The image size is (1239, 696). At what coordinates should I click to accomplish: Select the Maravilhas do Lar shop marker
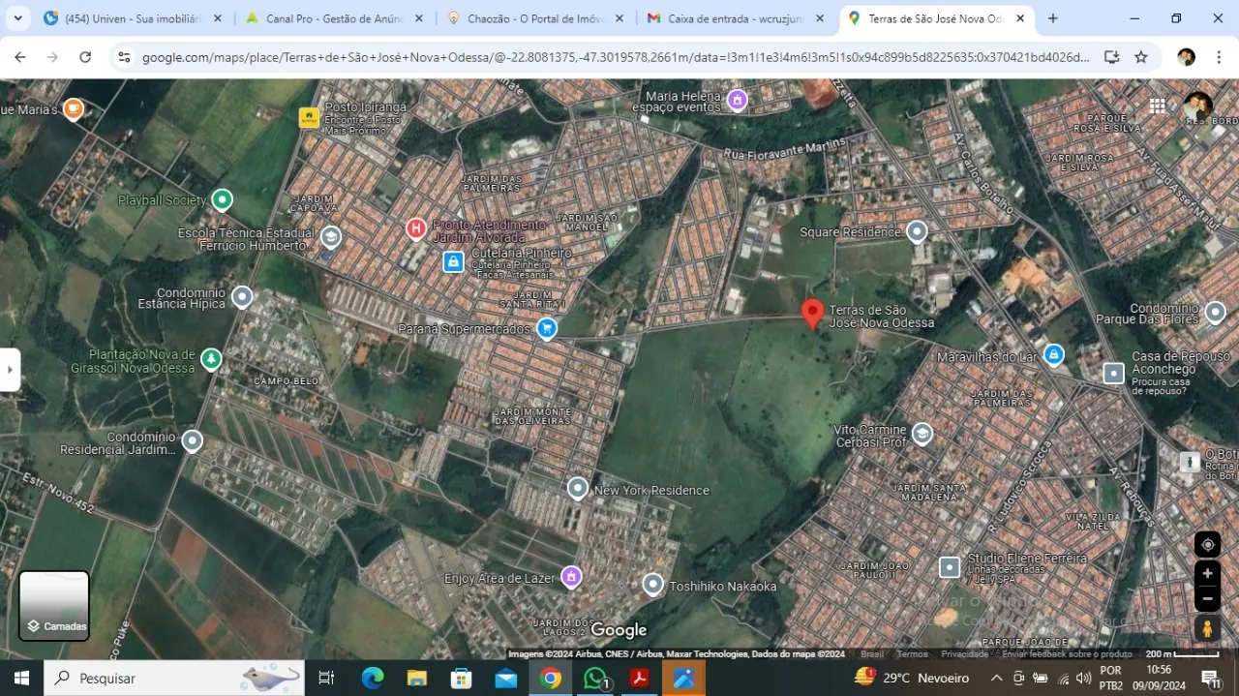tap(1054, 355)
